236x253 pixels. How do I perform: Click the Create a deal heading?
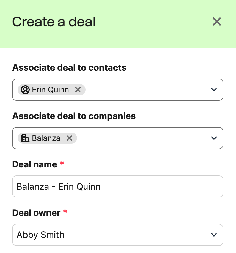click(x=54, y=22)
